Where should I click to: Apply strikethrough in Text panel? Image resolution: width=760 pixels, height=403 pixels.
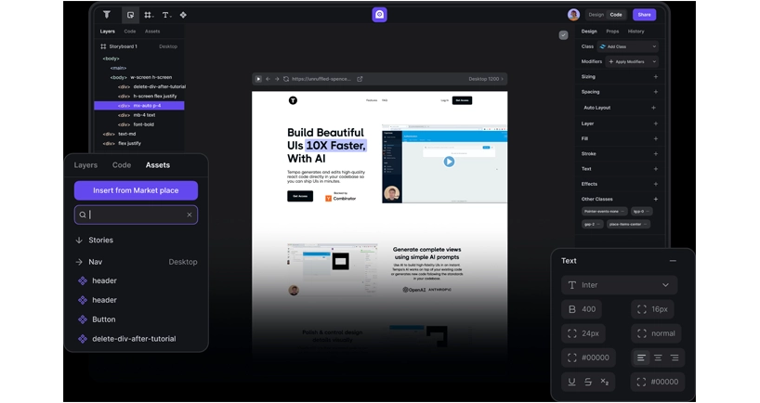588,382
